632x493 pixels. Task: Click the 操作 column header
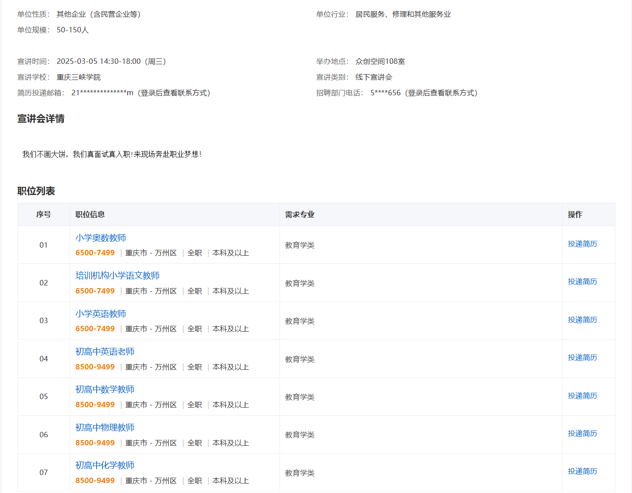tap(575, 214)
